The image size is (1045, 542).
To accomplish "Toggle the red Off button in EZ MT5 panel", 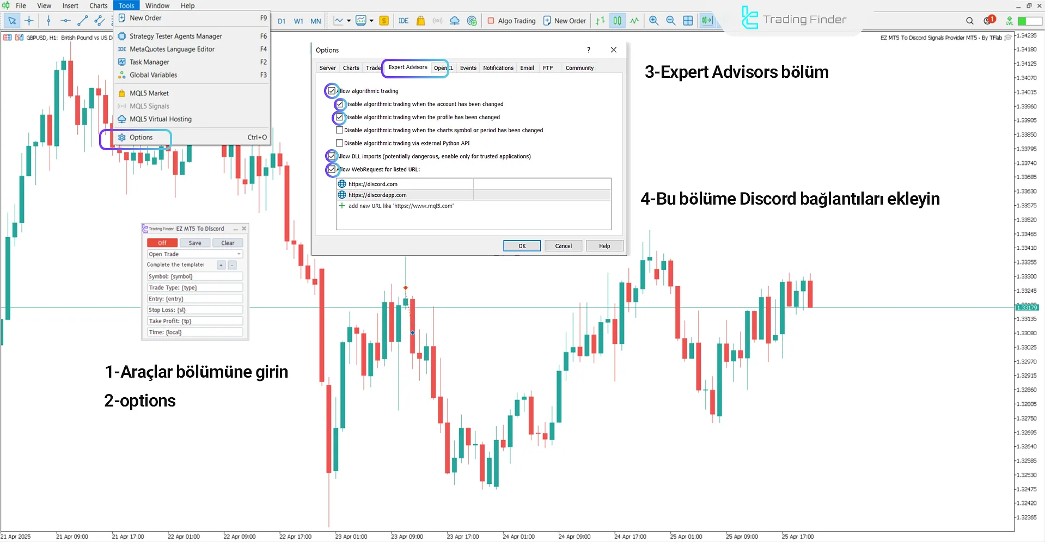I will 162,243.
